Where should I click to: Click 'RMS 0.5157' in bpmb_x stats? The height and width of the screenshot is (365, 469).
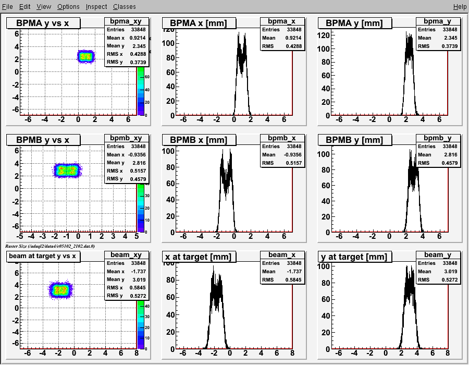coord(282,163)
